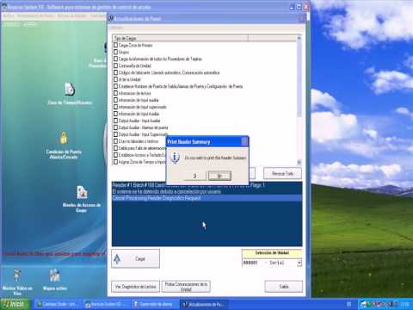Check Carga la información de todos los Poseedores
413x310 pixels.
(x=115, y=59)
